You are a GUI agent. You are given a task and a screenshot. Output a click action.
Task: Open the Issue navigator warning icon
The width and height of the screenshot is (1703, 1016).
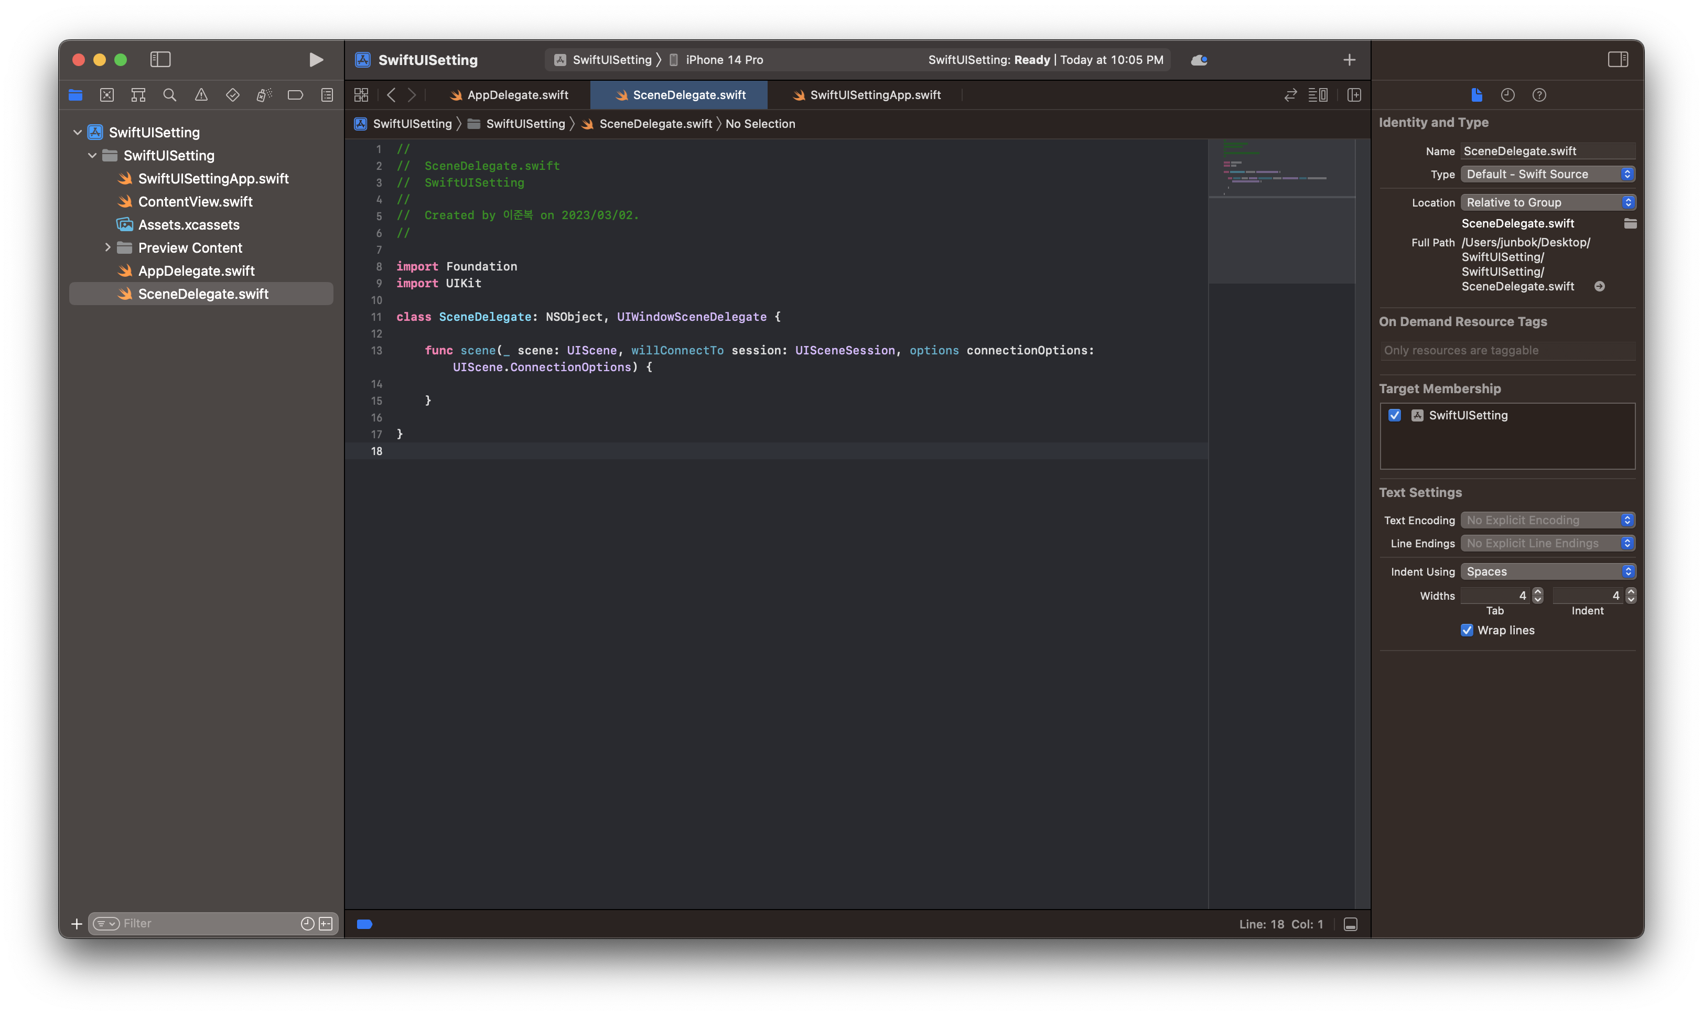[201, 95]
